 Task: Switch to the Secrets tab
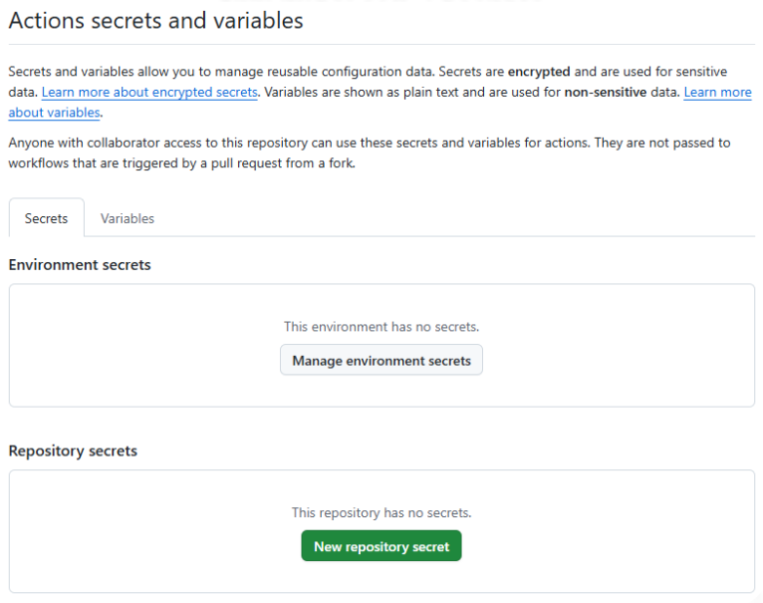point(46,218)
